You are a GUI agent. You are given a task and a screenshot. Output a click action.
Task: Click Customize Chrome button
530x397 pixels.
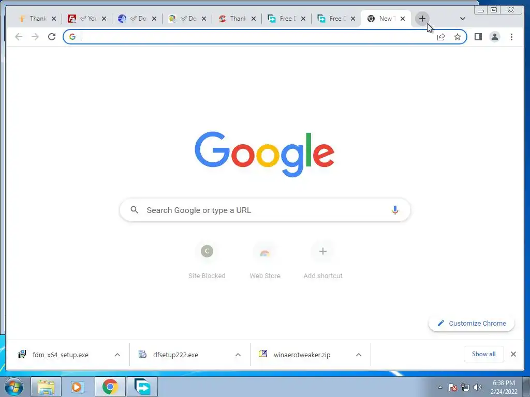(x=472, y=324)
